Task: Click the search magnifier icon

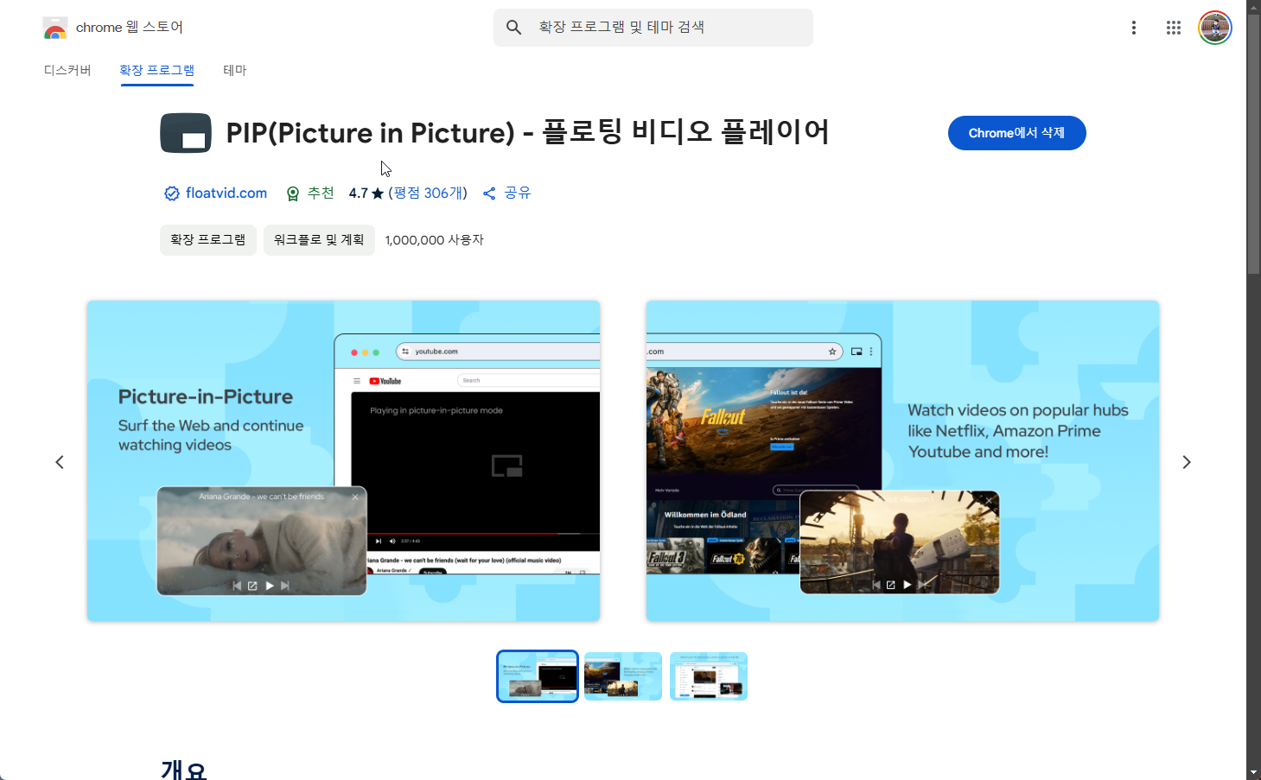Action: (x=513, y=27)
